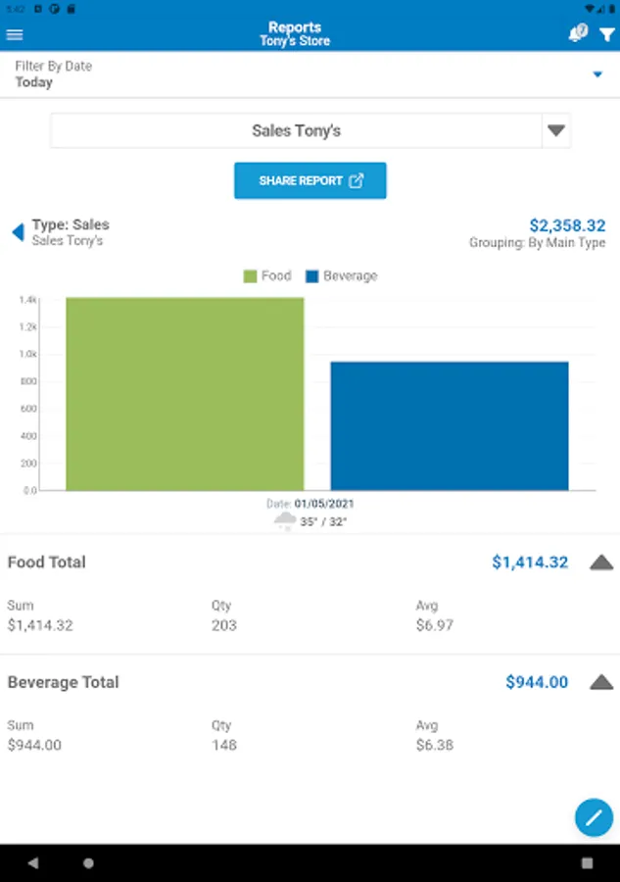The image size is (620, 882).
Task: Tap the Sales Tony's report selector field
Action: (296, 130)
